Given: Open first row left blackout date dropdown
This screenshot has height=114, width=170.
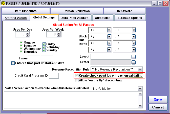Looking at the screenshot, I should click(x=109, y=30).
